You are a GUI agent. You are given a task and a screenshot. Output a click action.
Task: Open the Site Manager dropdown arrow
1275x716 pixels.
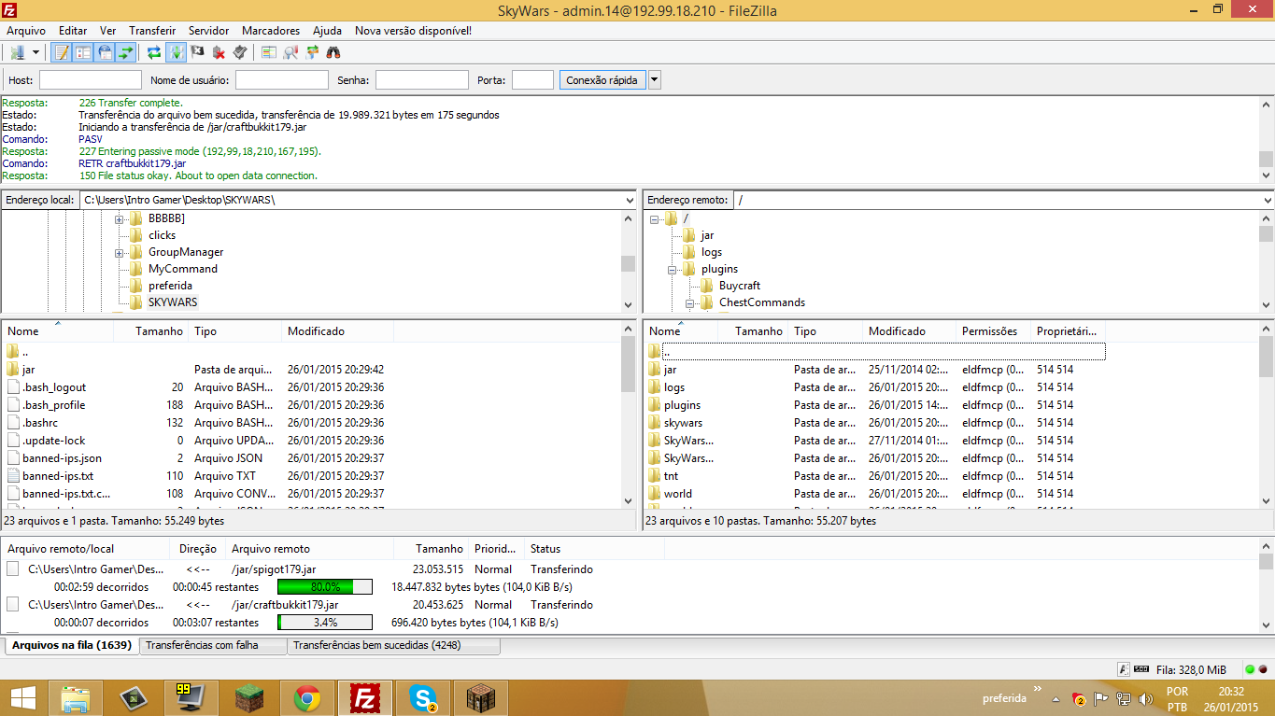click(x=35, y=52)
